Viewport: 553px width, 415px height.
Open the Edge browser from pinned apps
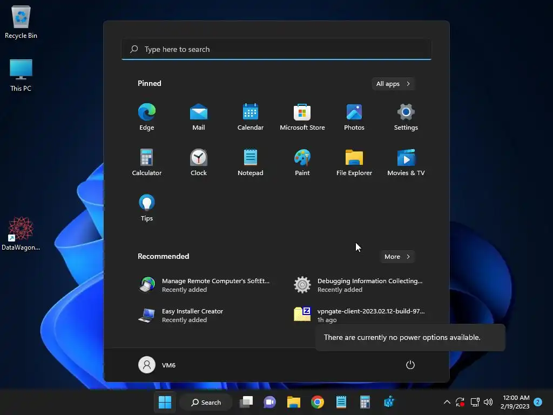pyautogui.click(x=147, y=117)
